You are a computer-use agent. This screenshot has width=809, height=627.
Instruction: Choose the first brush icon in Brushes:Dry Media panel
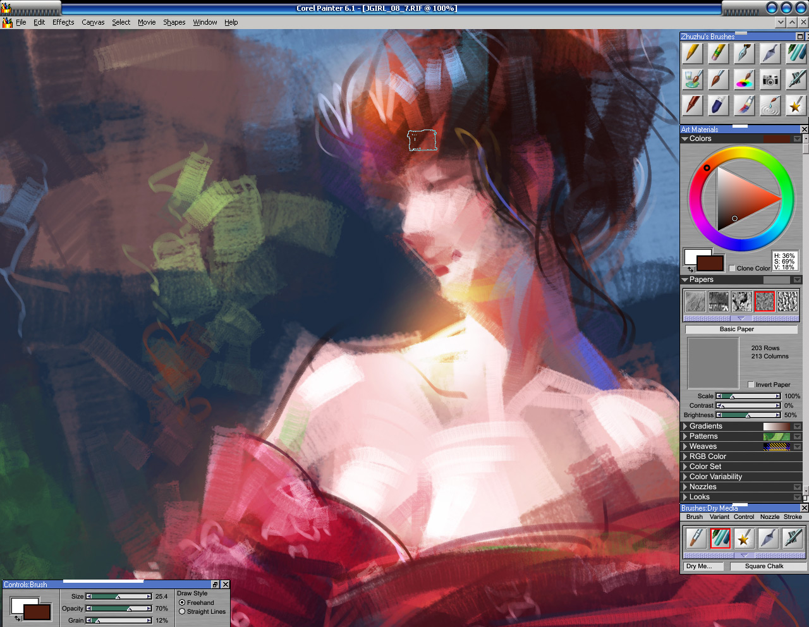[696, 539]
